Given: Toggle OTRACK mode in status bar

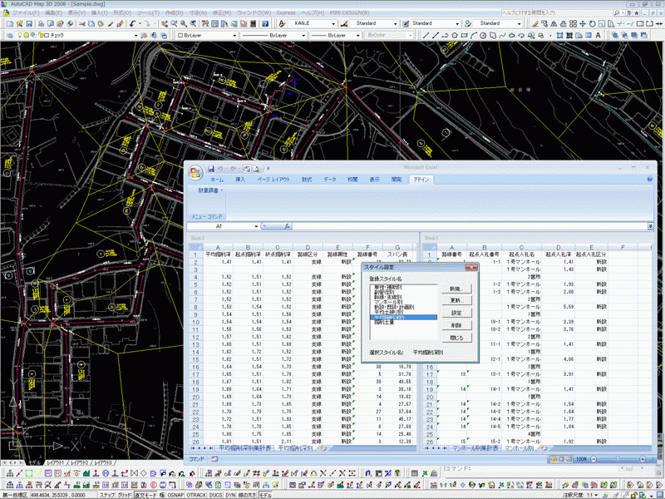Looking at the screenshot, I should point(198,494).
